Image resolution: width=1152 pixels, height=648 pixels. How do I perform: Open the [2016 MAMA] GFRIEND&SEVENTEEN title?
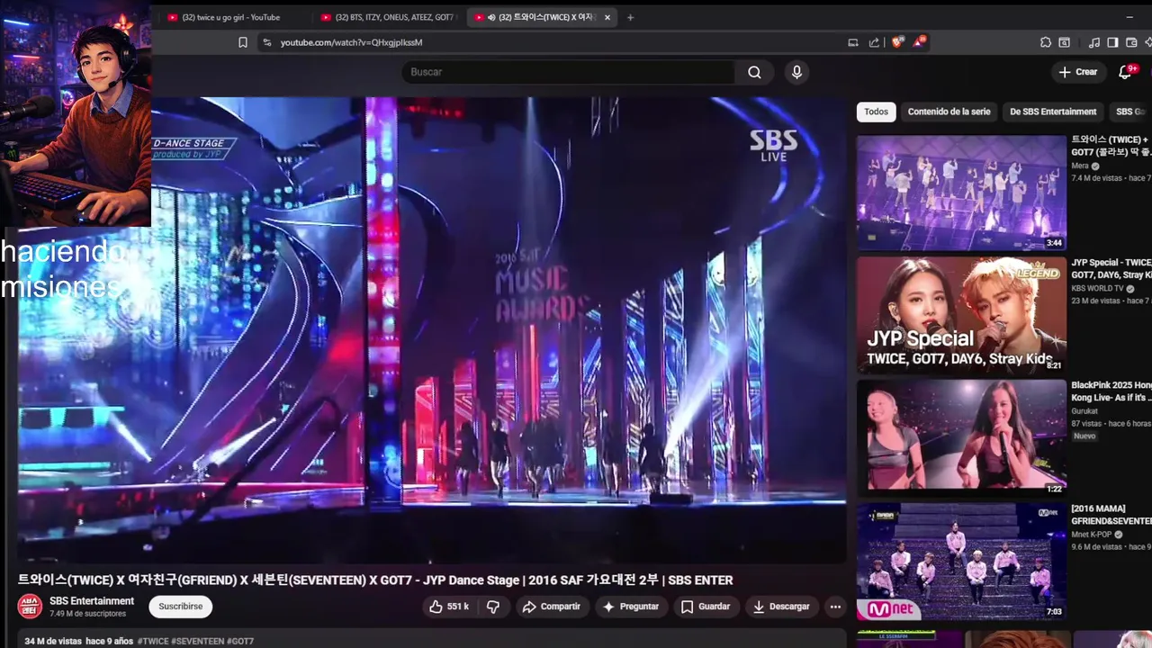pos(1111,514)
